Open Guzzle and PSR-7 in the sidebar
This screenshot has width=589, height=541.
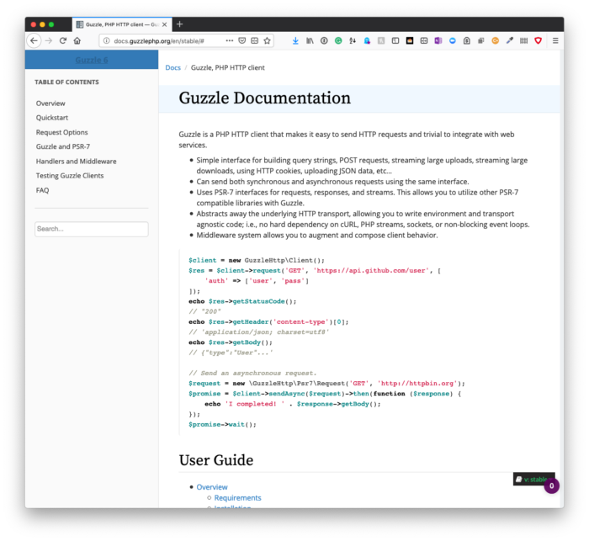63,146
